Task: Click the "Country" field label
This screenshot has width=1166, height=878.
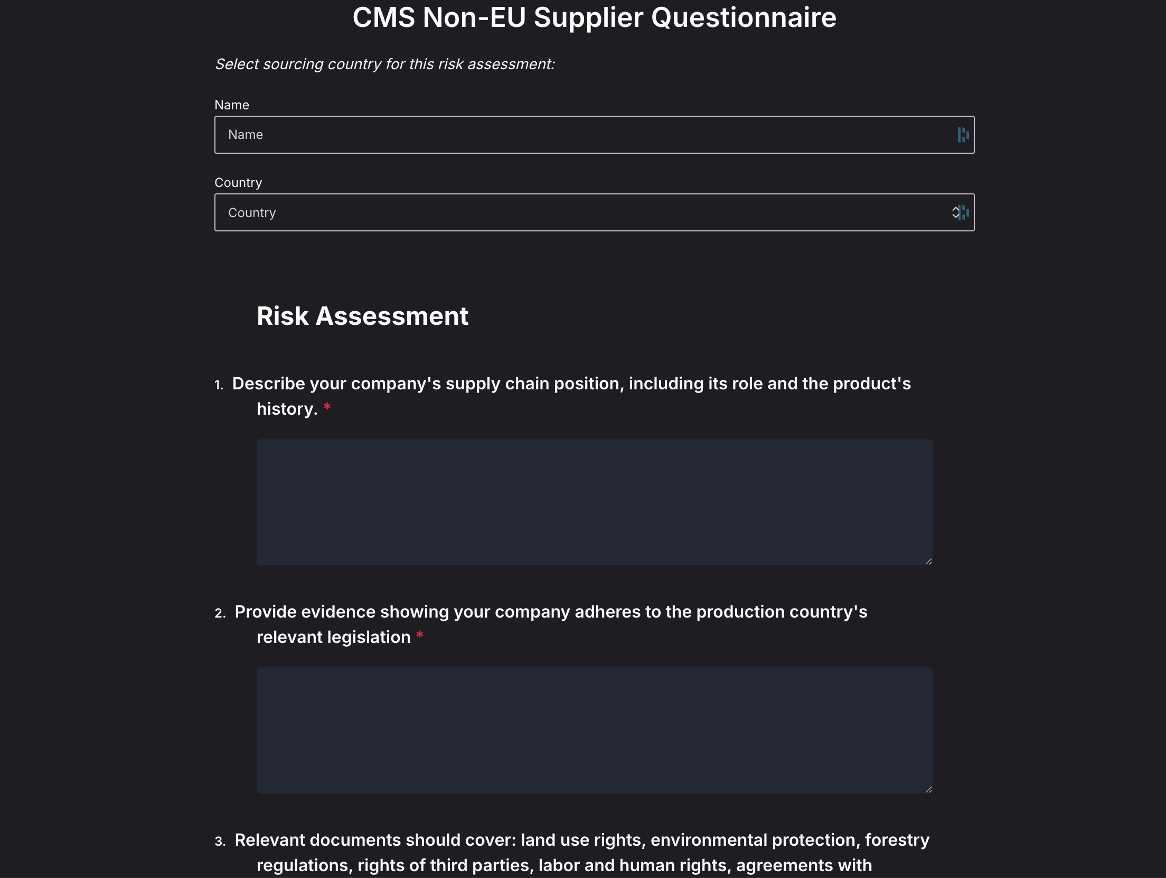Action: [x=238, y=183]
